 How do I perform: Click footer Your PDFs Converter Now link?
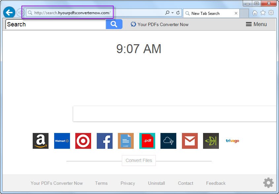56,183
